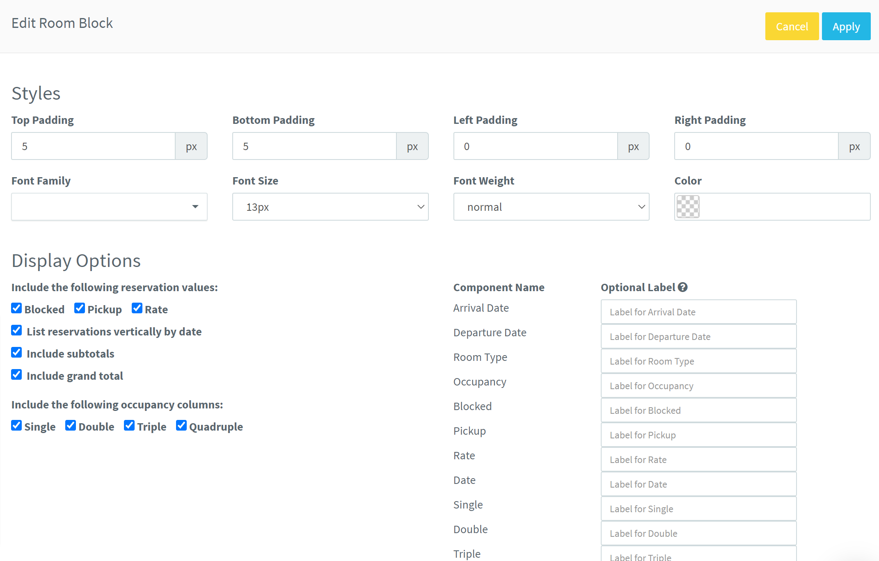
Task: Click the Edit Room Block title
Action: pos(62,23)
